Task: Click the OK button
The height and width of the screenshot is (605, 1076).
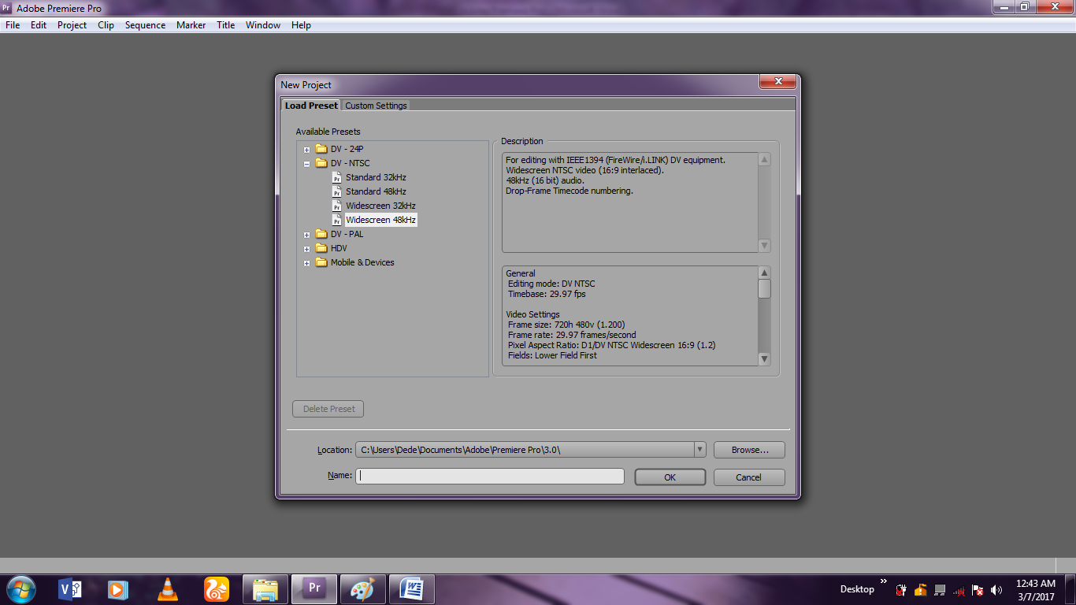Action: 670,477
